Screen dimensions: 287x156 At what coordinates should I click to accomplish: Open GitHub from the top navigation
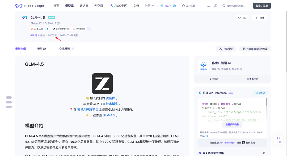[188, 5]
